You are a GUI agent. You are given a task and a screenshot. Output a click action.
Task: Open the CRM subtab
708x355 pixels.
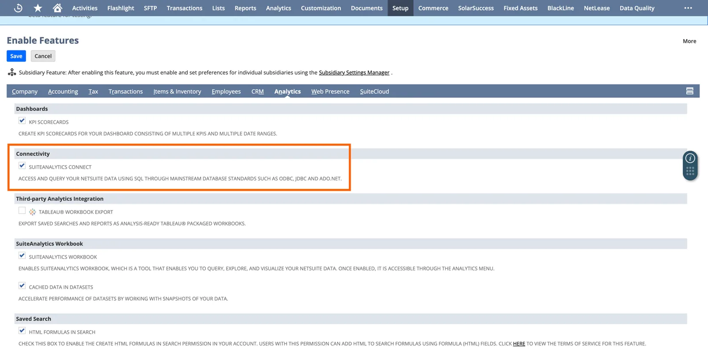tap(258, 92)
